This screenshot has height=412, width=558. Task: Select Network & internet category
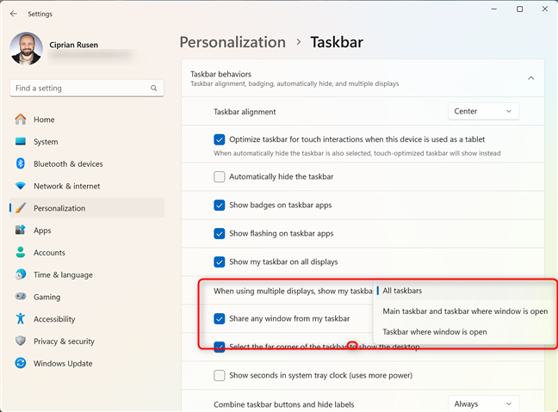(87, 186)
